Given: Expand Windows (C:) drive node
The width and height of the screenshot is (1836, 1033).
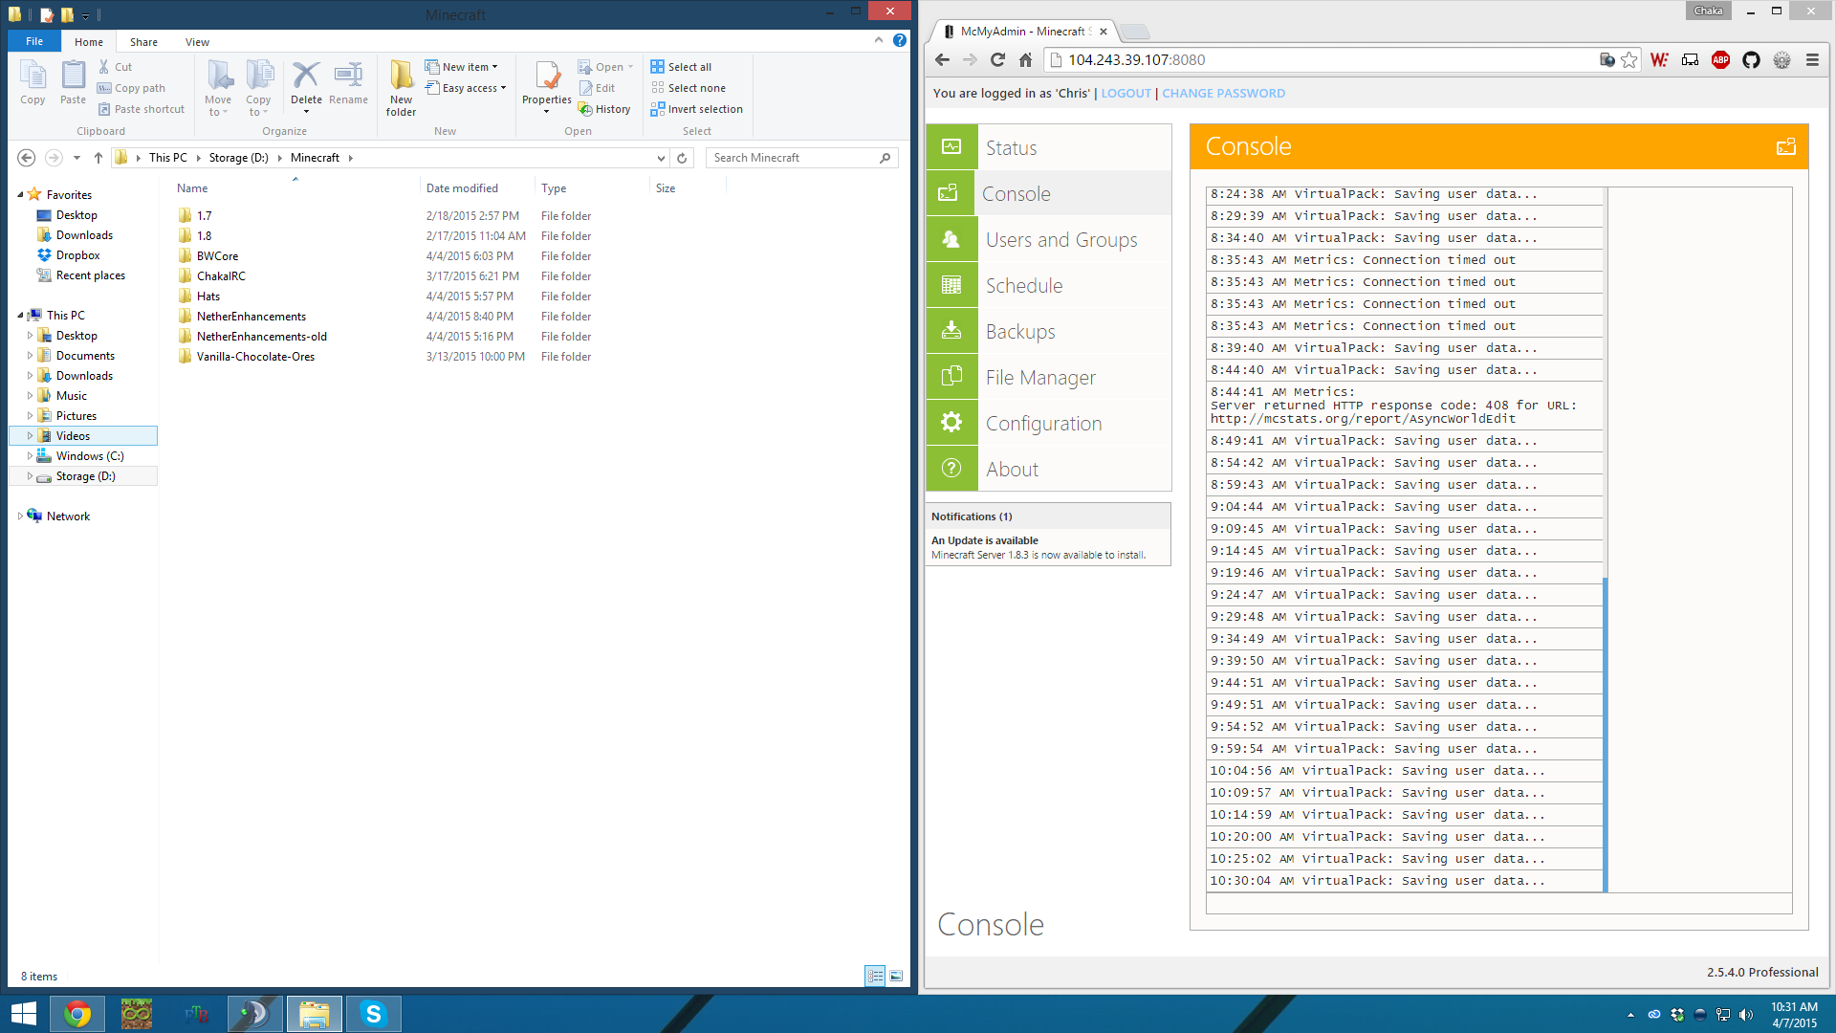Looking at the screenshot, I should [x=30, y=456].
